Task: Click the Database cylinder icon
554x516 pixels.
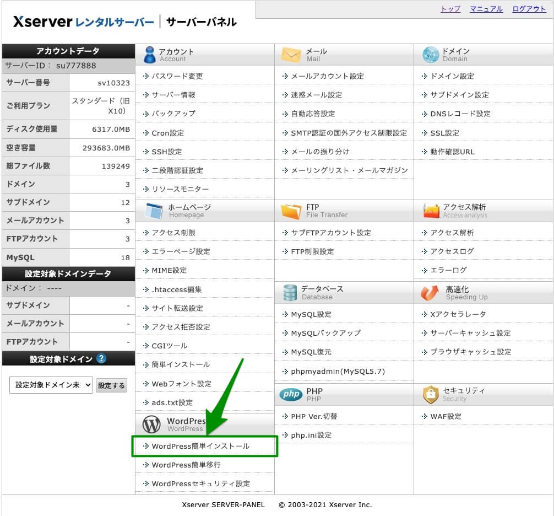Action: (x=290, y=293)
